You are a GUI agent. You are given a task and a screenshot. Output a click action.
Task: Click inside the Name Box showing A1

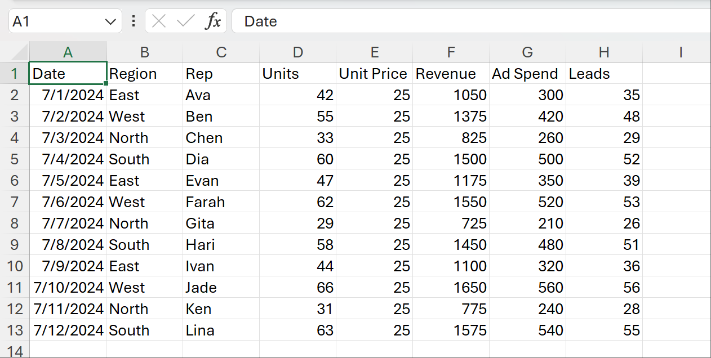56,21
